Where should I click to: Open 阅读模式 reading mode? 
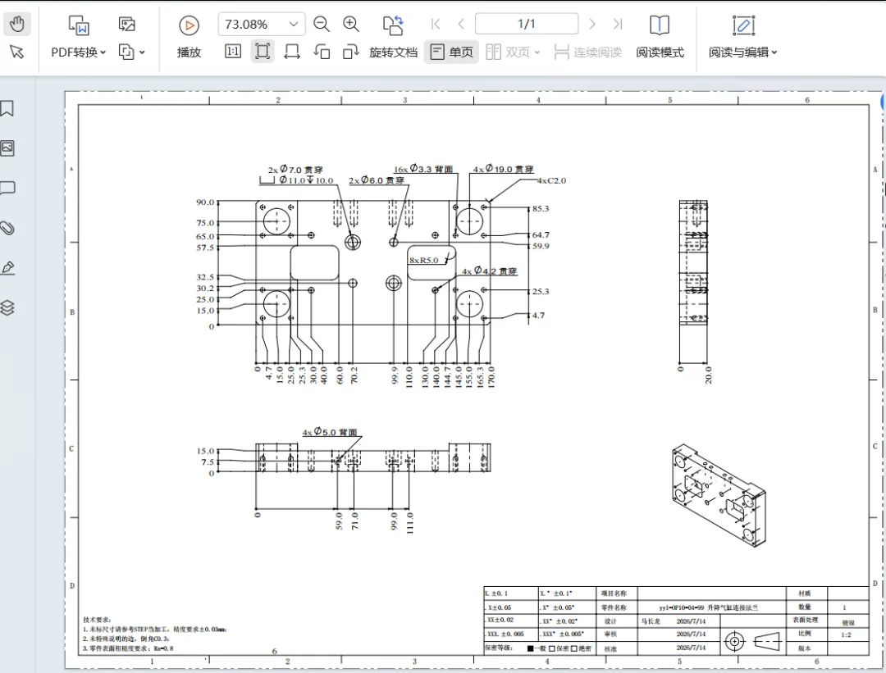click(660, 37)
